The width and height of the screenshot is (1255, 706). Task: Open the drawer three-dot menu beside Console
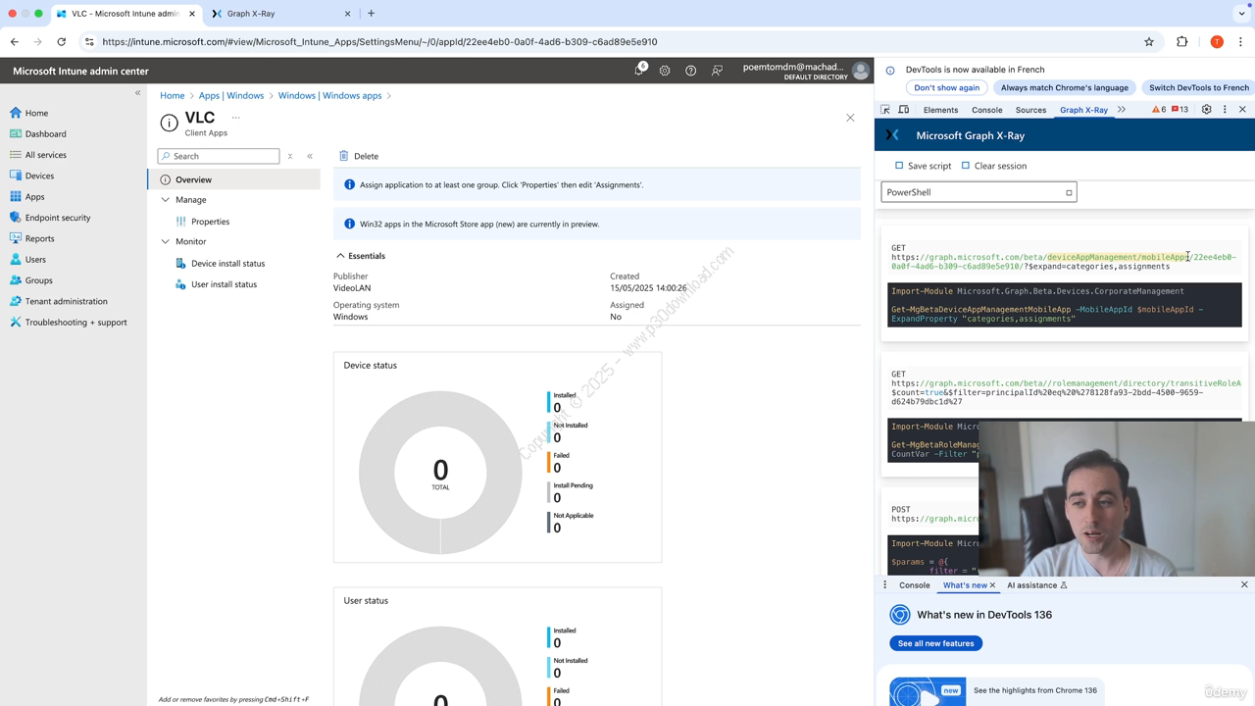(884, 585)
